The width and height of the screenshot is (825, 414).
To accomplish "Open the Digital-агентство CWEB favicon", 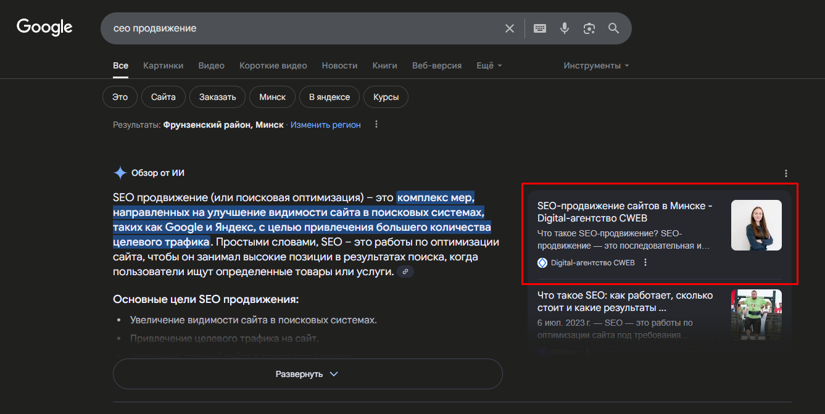I will click(542, 263).
